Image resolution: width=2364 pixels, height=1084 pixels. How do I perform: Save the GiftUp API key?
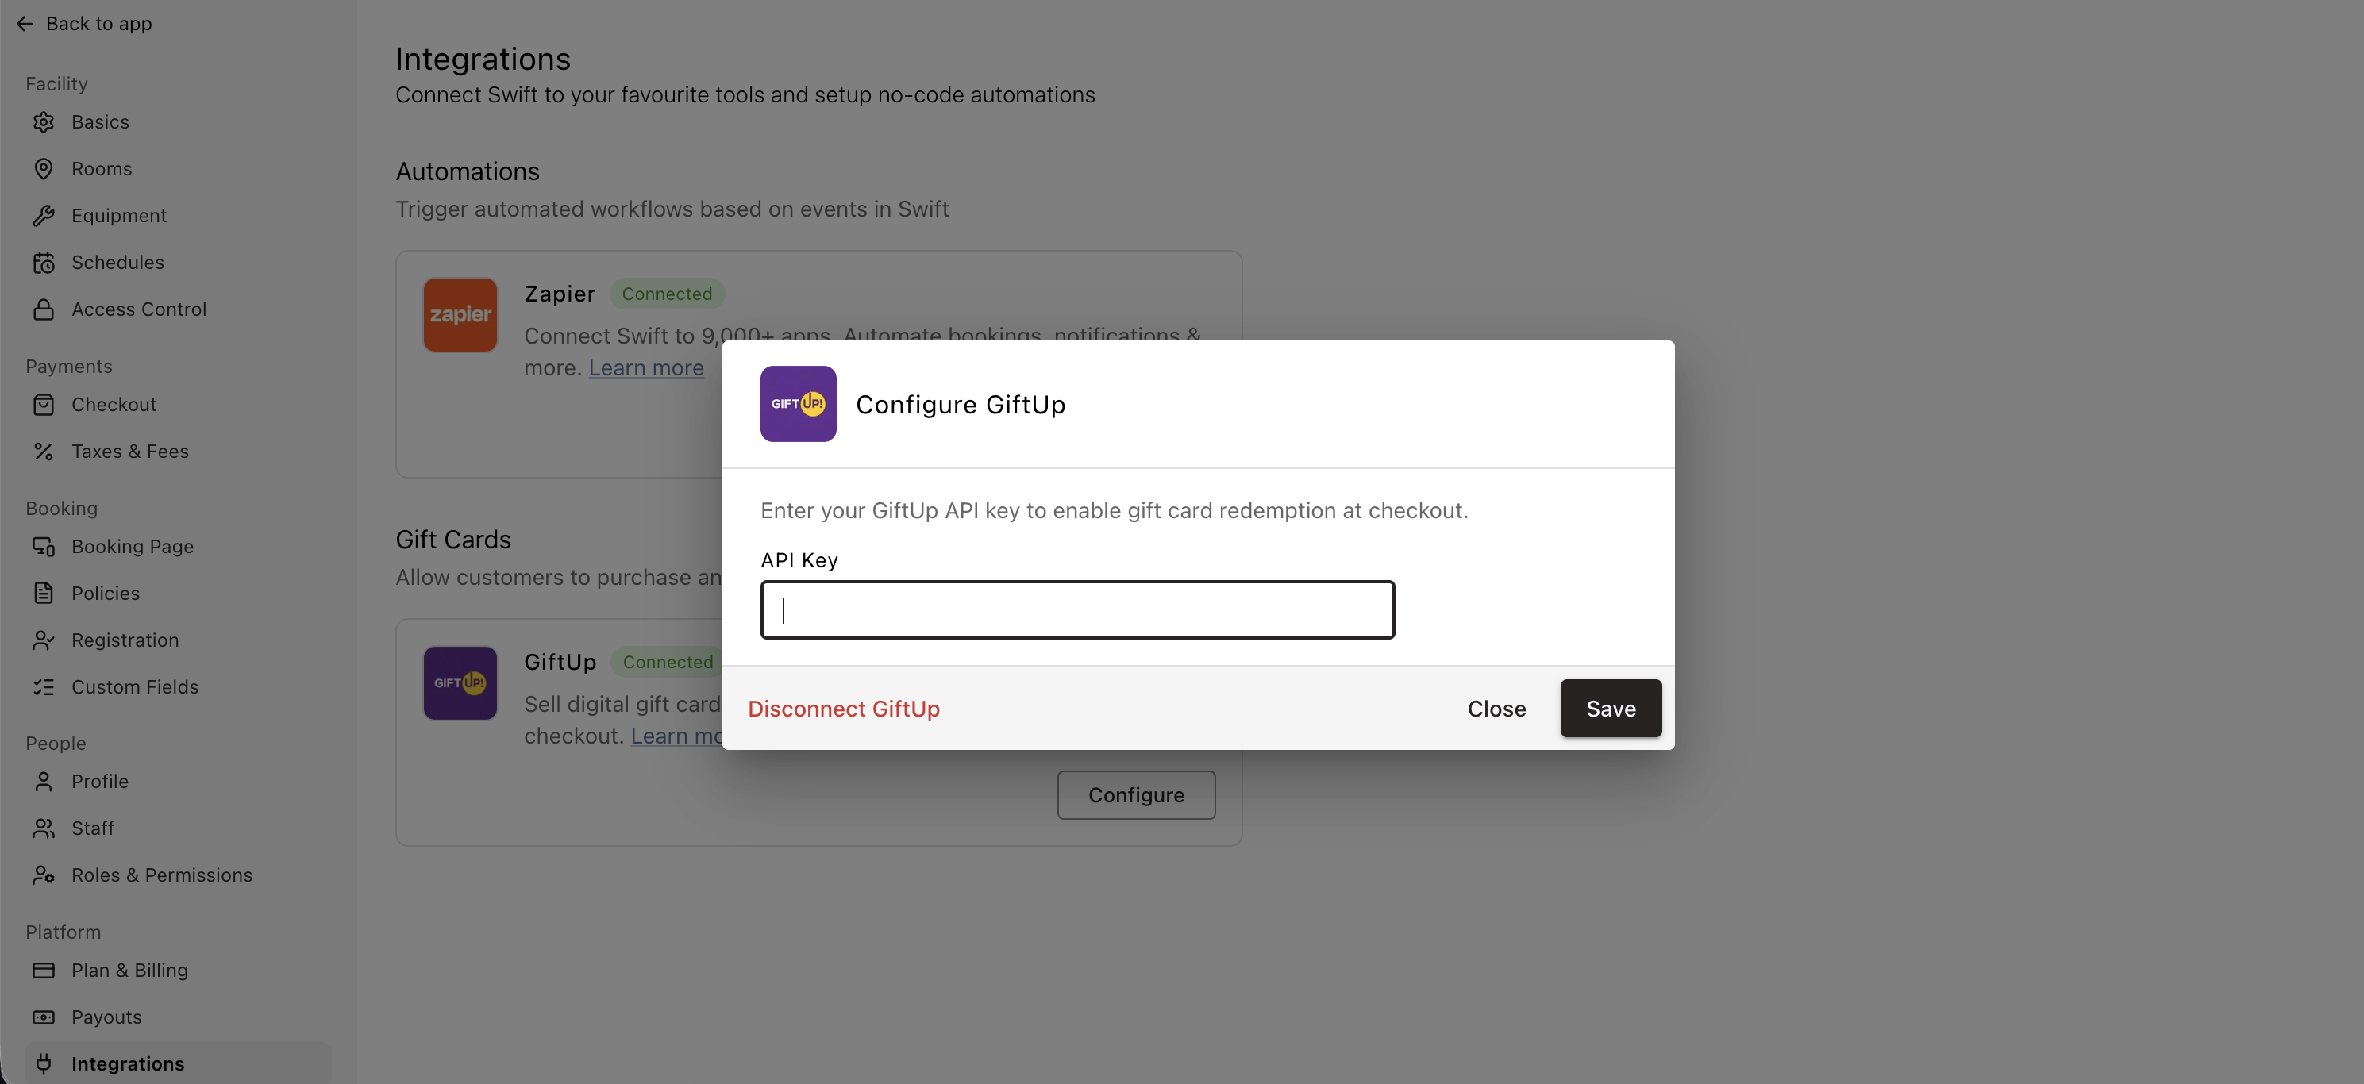coord(1611,708)
